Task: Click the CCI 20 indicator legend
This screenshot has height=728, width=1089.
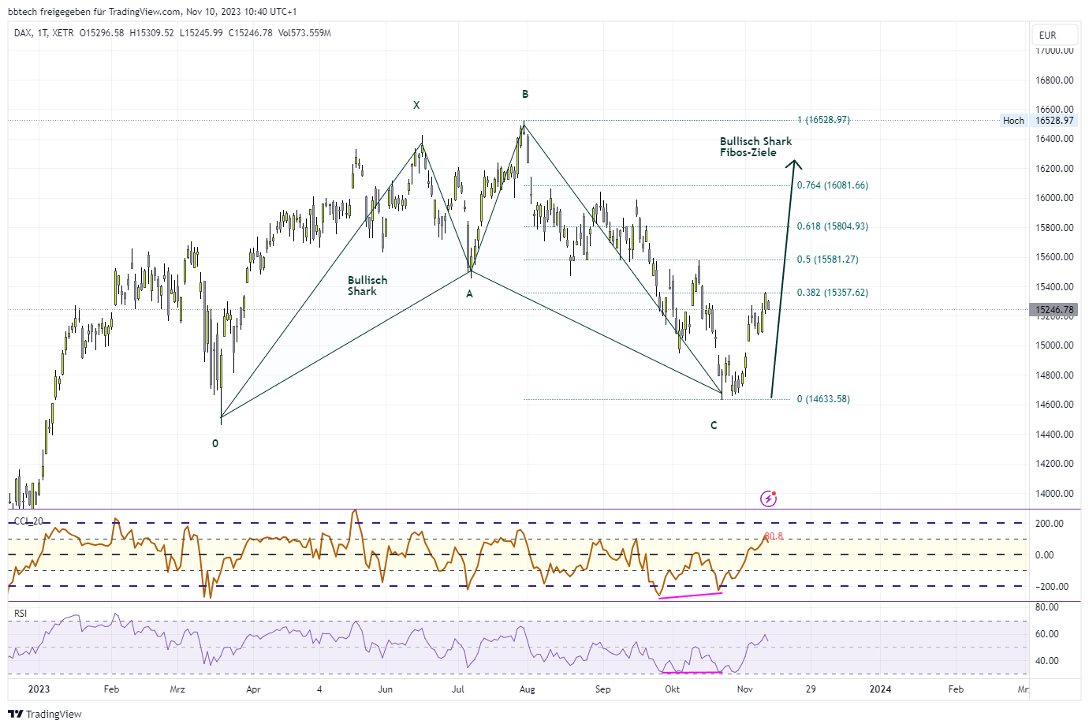Action: (28, 521)
